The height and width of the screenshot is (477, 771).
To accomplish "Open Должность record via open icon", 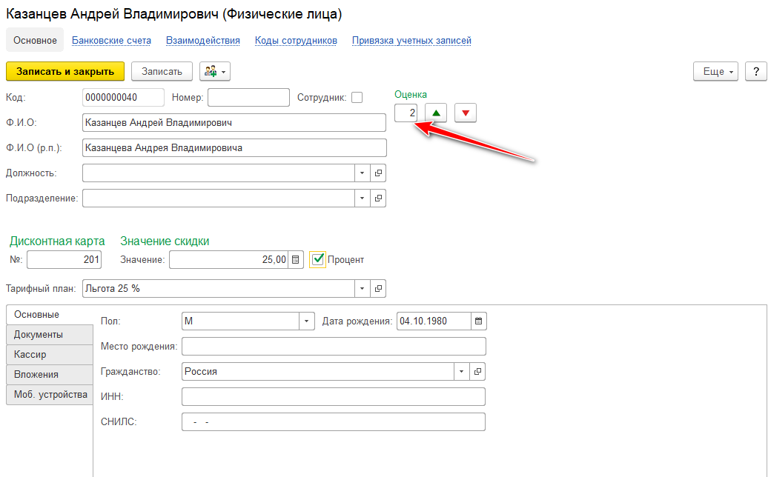I will 377,173.
